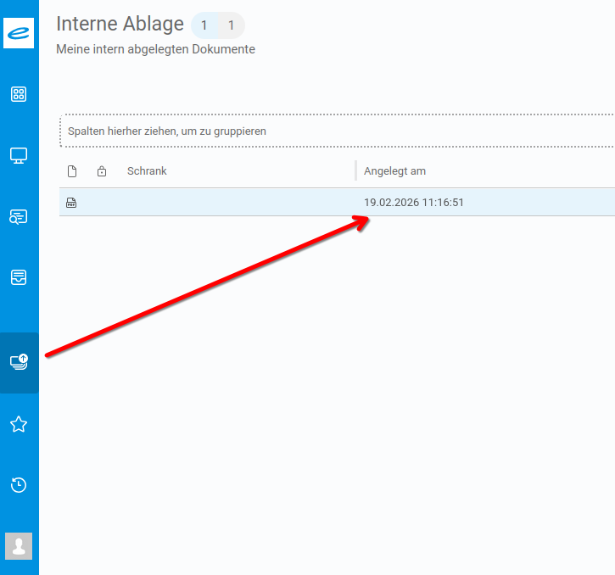Open the document search icon in sidebar
Image resolution: width=615 pixels, height=575 pixels.
(x=19, y=216)
